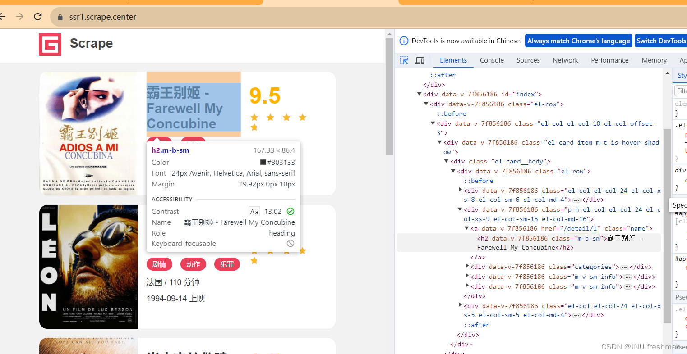Open the Memory tab
687x354 pixels.
click(x=654, y=60)
